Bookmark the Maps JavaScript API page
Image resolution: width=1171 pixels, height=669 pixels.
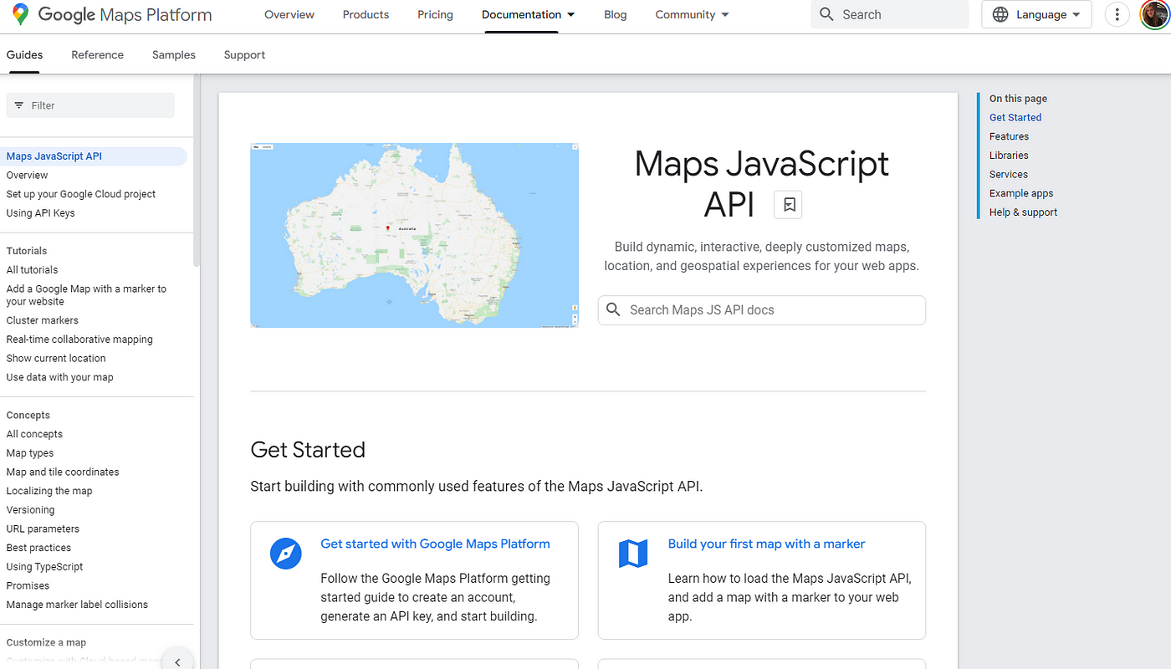788,205
